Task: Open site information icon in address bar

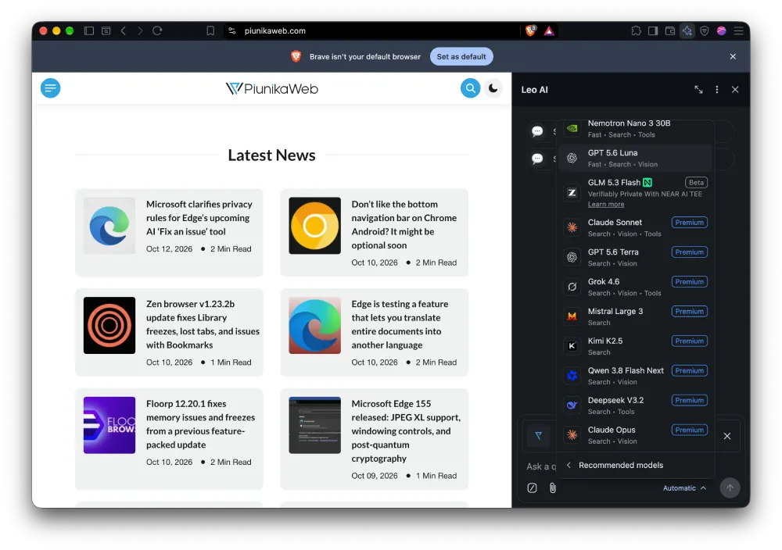Action: click(x=232, y=31)
